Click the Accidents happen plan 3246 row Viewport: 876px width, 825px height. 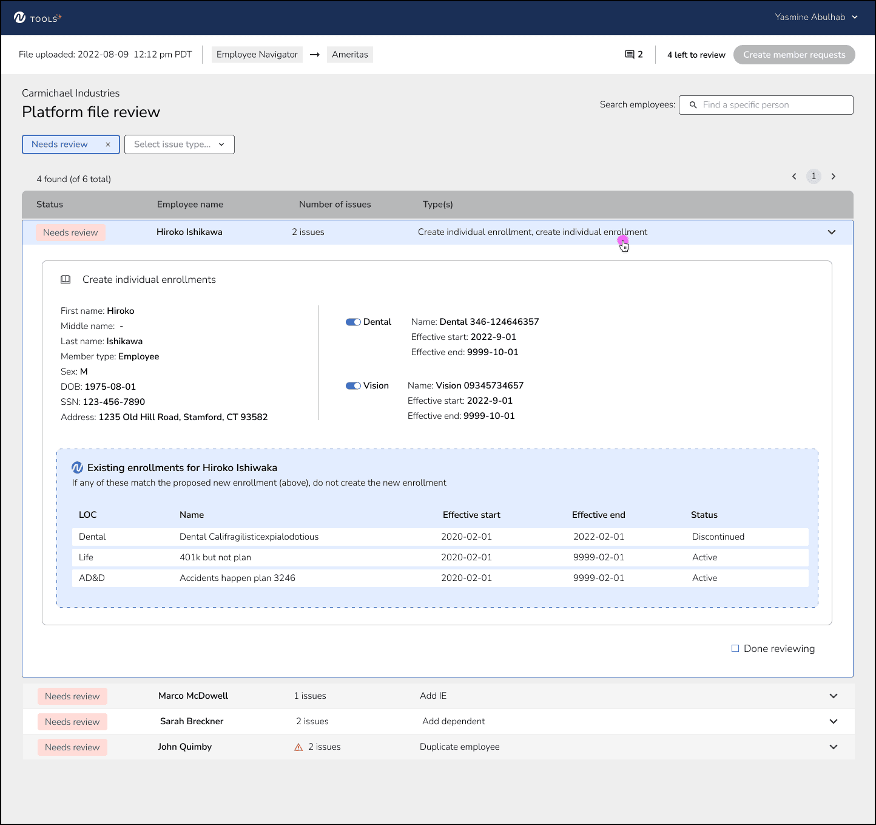tap(440, 578)
